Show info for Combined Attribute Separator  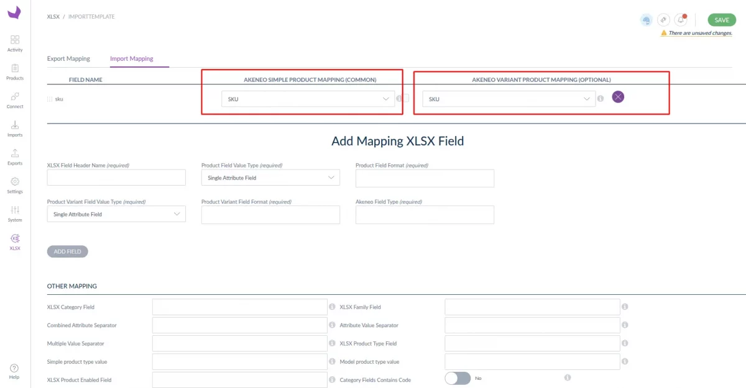pyautogui.click(x=332, y=325)
